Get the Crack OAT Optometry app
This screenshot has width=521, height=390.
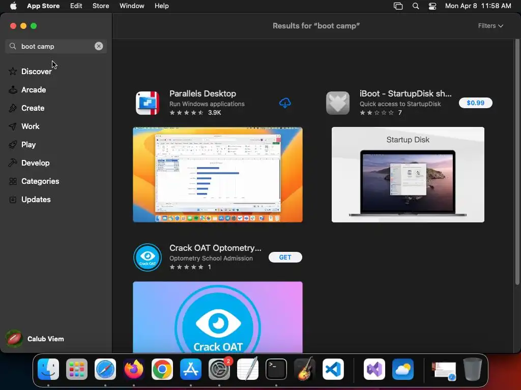tap(285, 257)
